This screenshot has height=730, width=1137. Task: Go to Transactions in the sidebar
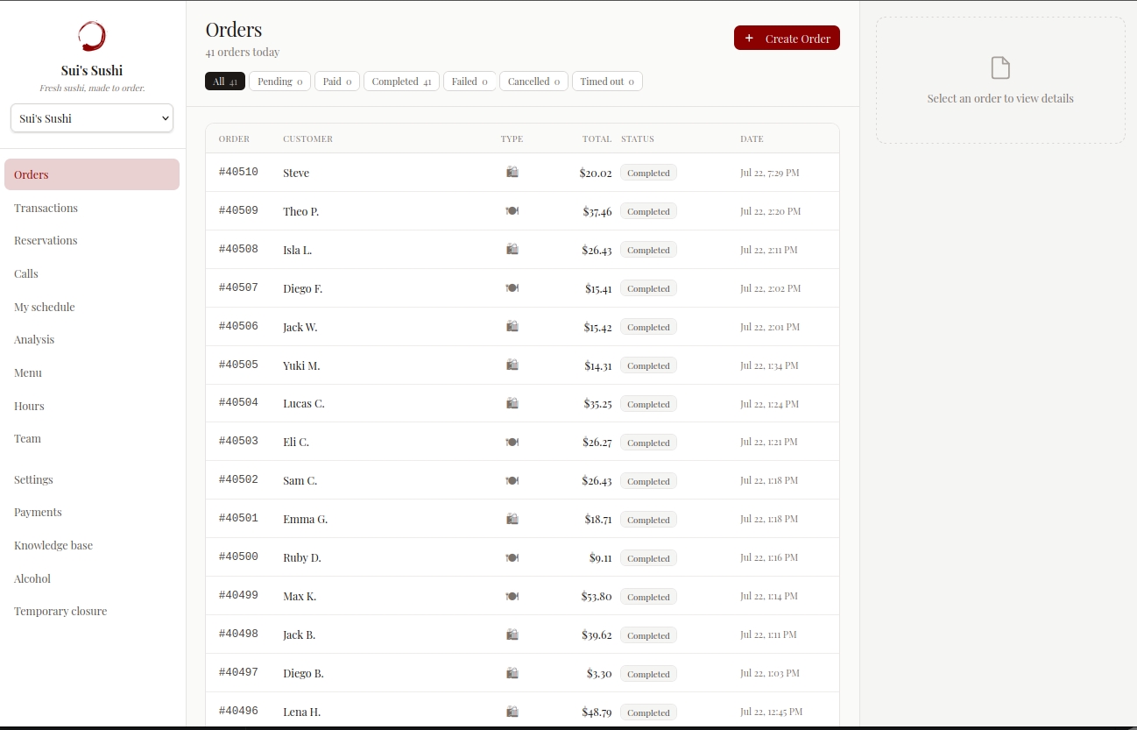coord(92,208)
